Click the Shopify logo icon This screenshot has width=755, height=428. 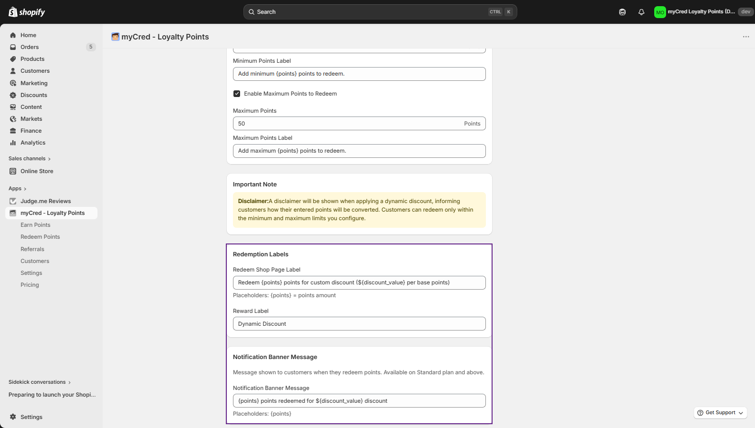pyautogui.click(x=13, y=12)
